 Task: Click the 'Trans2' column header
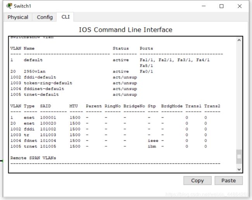tap(212, 106)
